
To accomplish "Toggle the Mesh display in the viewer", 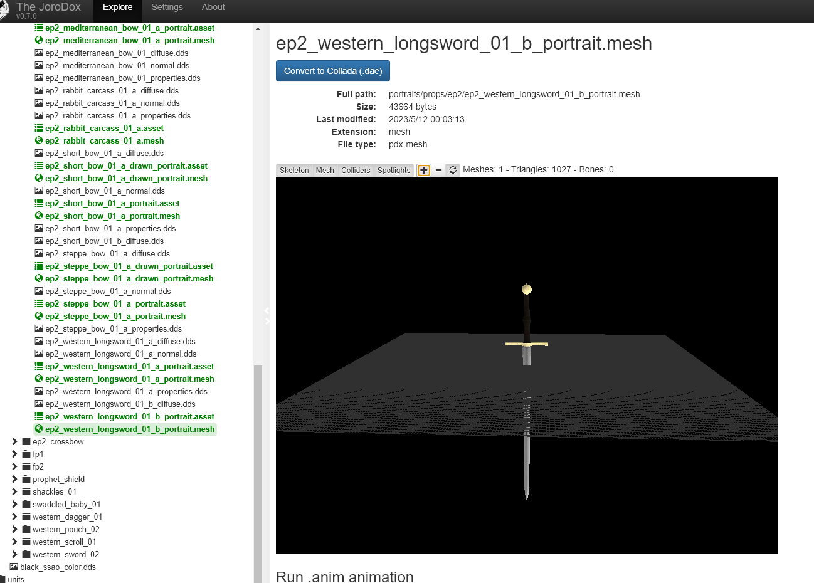I will pyautogui.click(x=324, y=170).
